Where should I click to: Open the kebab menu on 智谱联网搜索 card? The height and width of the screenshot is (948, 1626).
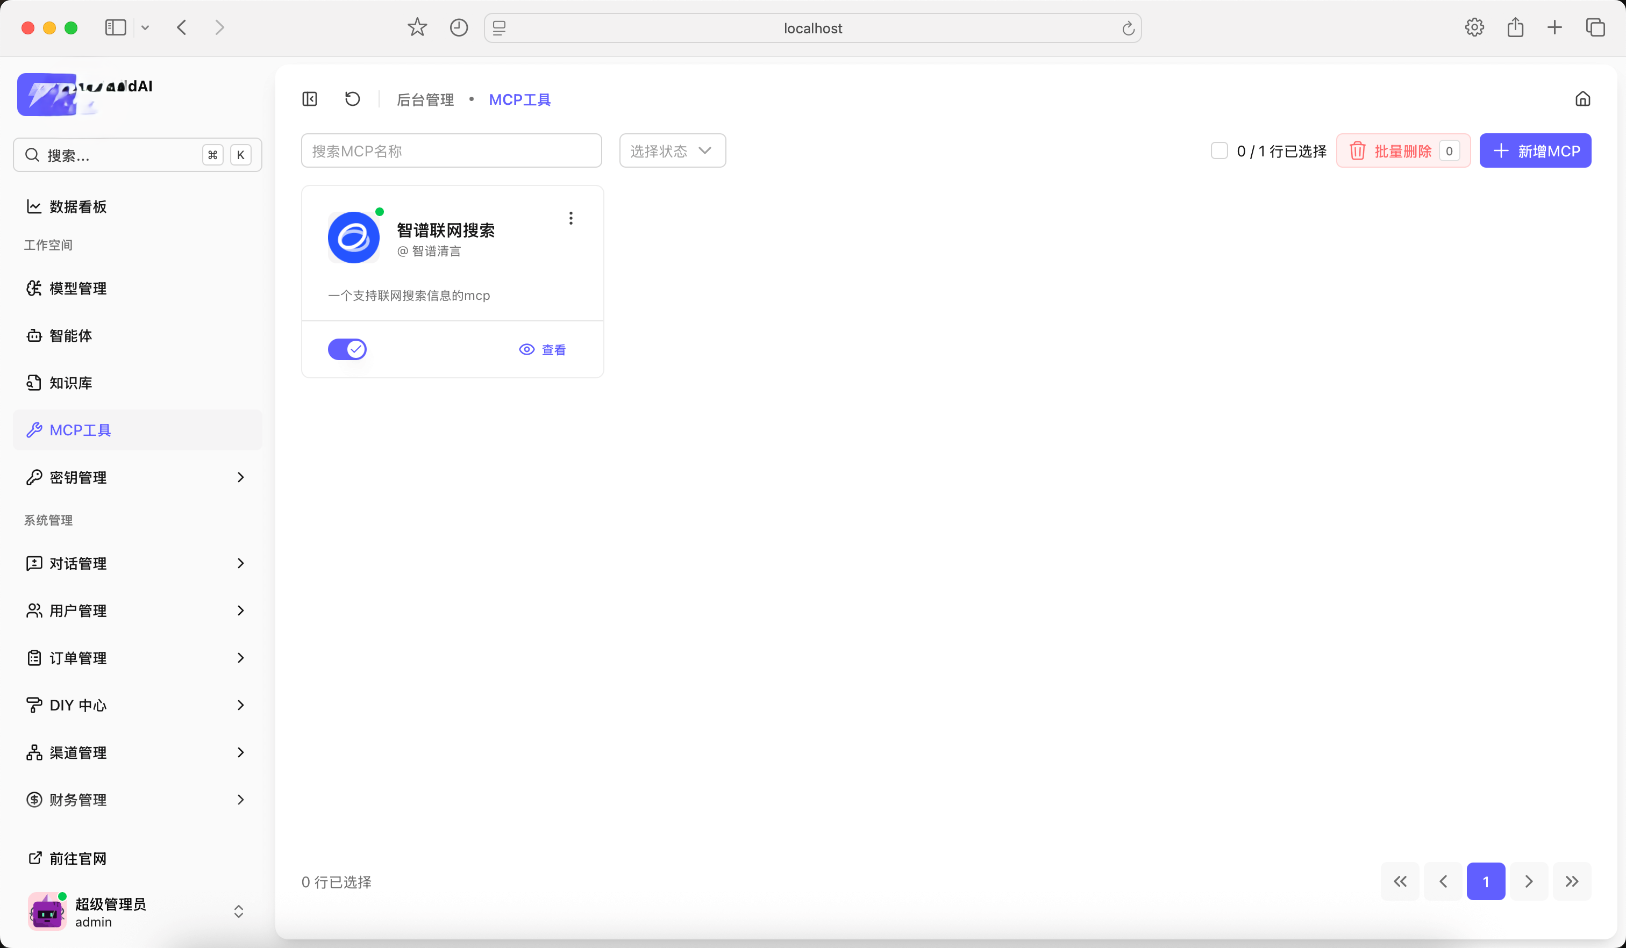pos(570,218)
